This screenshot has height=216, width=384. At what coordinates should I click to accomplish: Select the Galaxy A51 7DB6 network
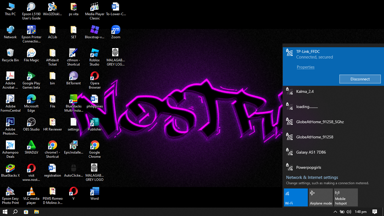(x=333, y=152)
